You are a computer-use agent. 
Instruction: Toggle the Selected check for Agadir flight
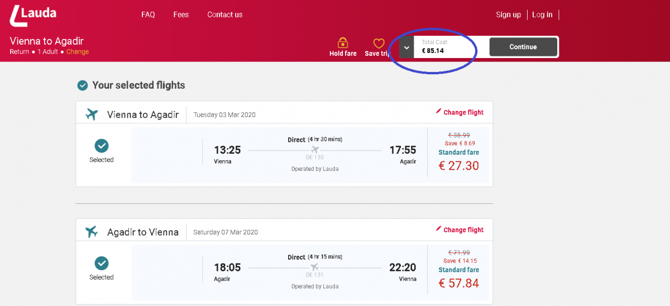coord(101,263)
